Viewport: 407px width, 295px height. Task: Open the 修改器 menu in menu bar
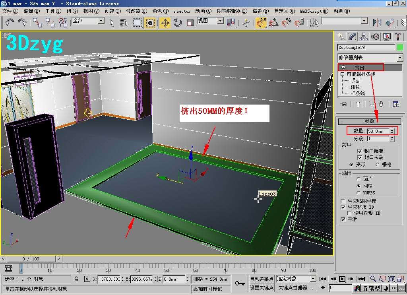point(134,11)
